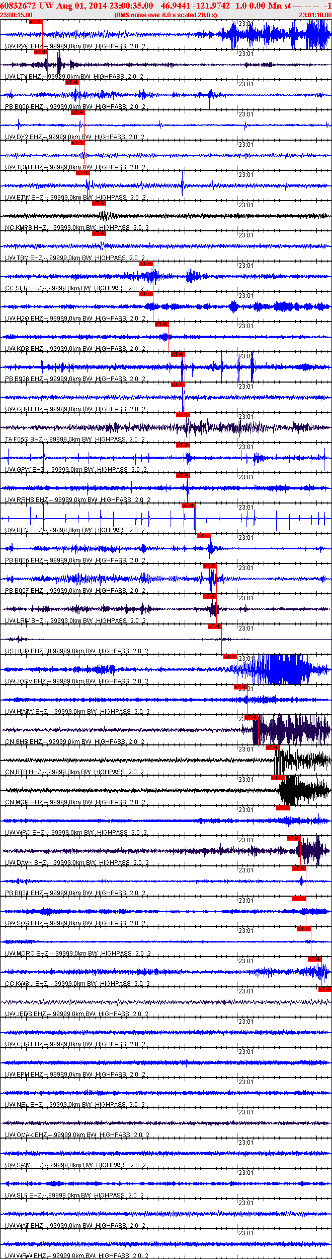This screenshot has width=332, height=1259.
Task: Click the red pick flag above UW.H2O trace
Action: (x=146, y=294)
